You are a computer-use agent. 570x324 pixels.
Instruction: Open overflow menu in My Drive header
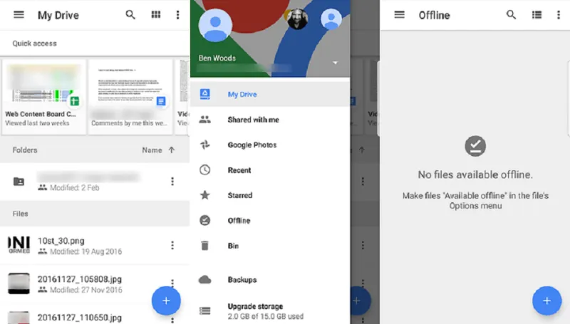coord(178,15)
